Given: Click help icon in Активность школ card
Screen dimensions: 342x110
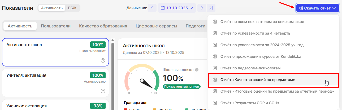Looking at the screenshot, I should coord(103,60).
